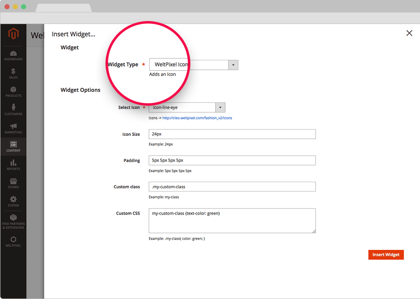Select the Content menu item
The width and height of the screenshot is (420, 299).
(13, 147)
